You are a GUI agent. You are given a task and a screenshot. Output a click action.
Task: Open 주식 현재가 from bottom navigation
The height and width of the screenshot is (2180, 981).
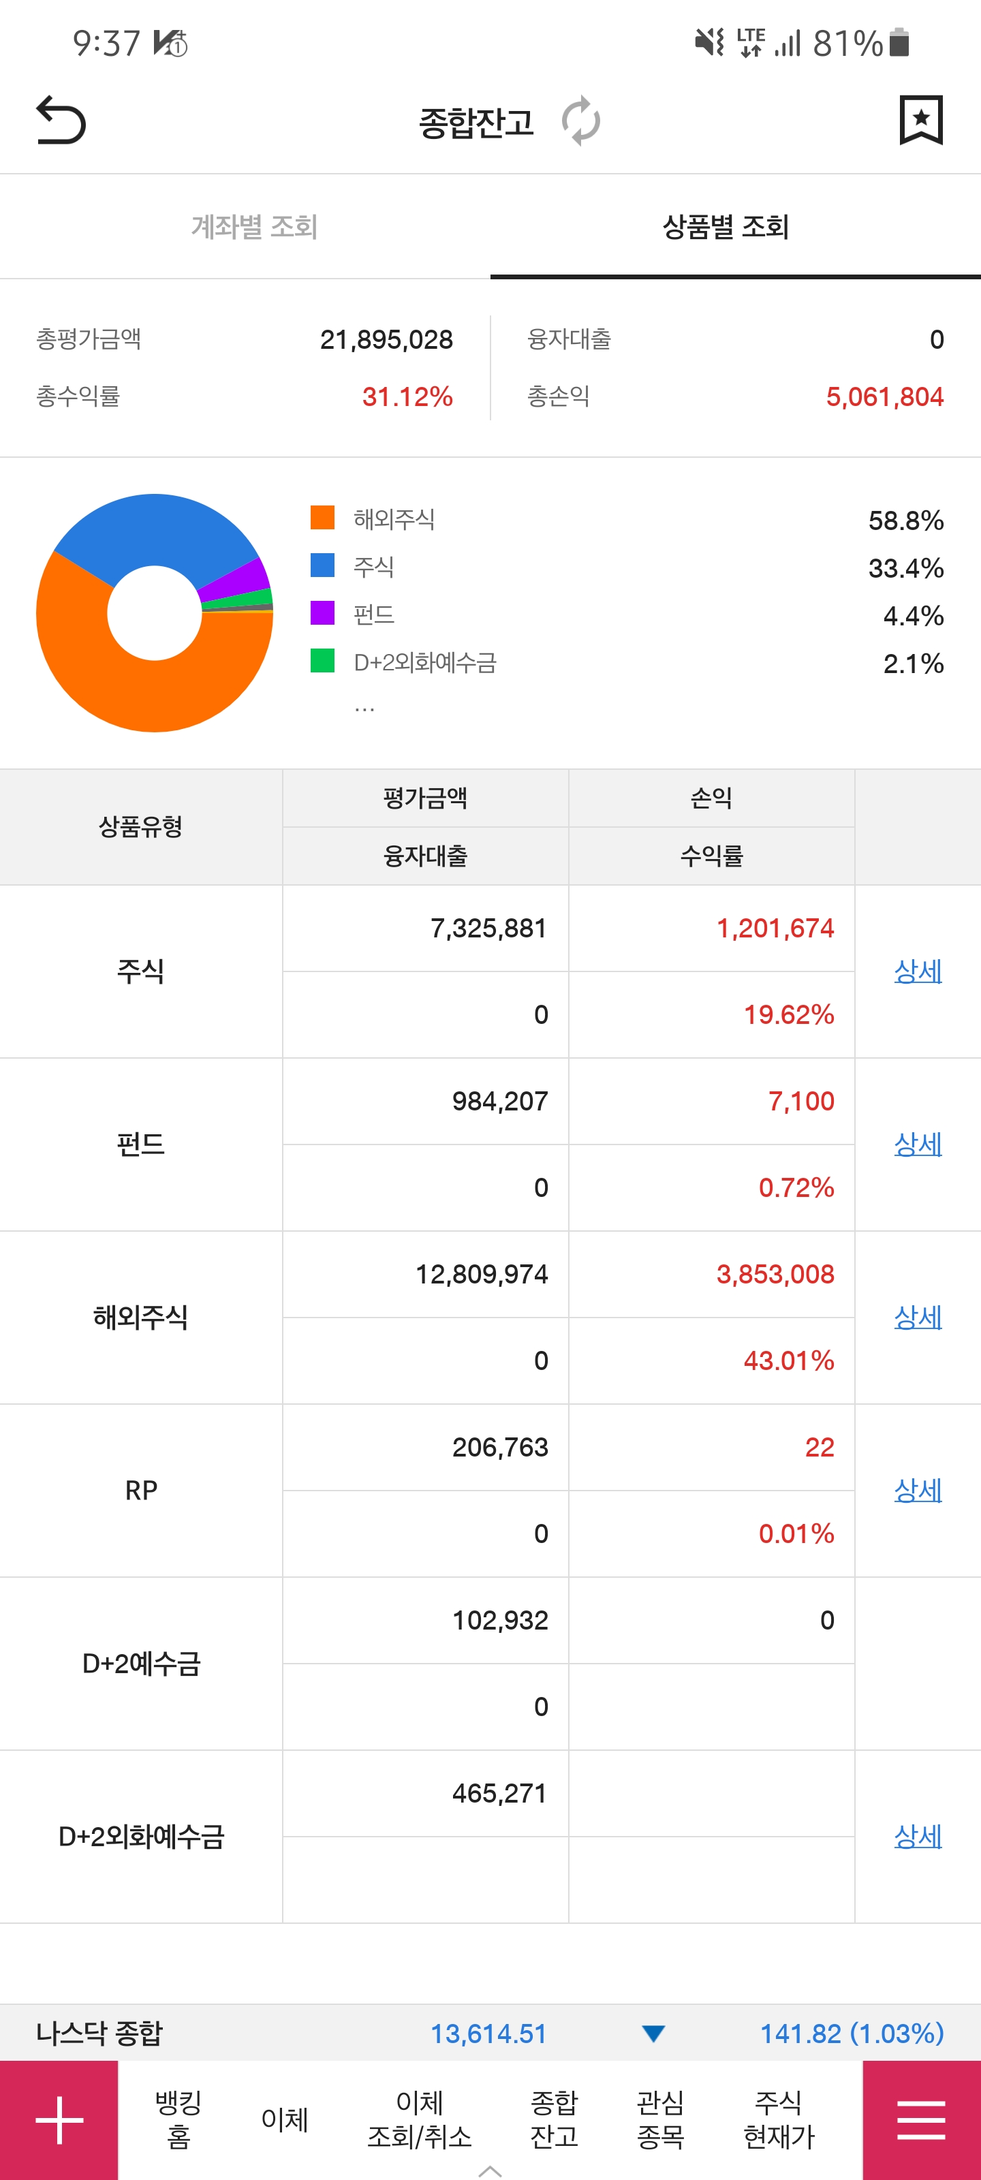pyautogui.click(x=779, y=2119)
